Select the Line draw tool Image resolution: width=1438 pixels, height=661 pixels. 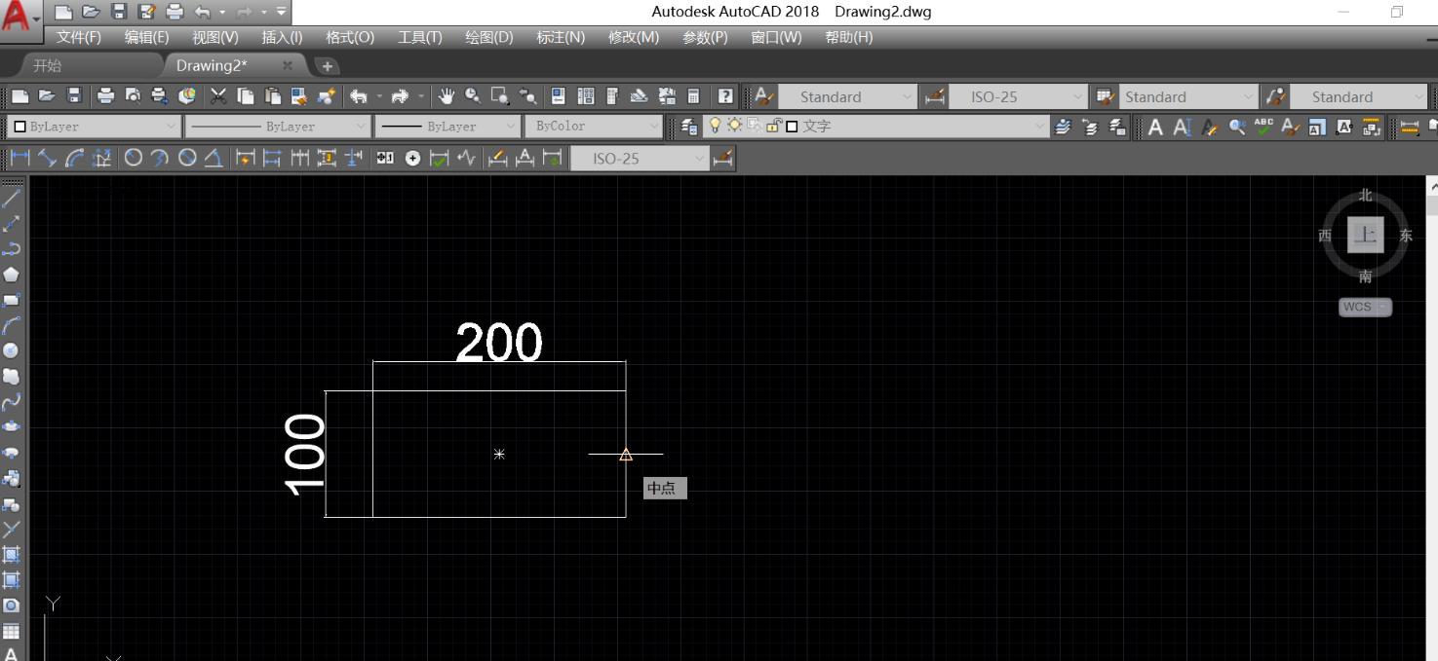(x=12, y=199)
